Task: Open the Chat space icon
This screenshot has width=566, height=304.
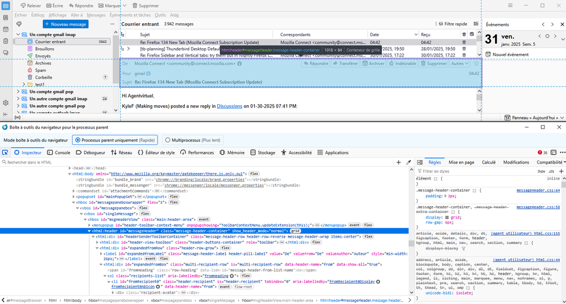Action: 6,53
